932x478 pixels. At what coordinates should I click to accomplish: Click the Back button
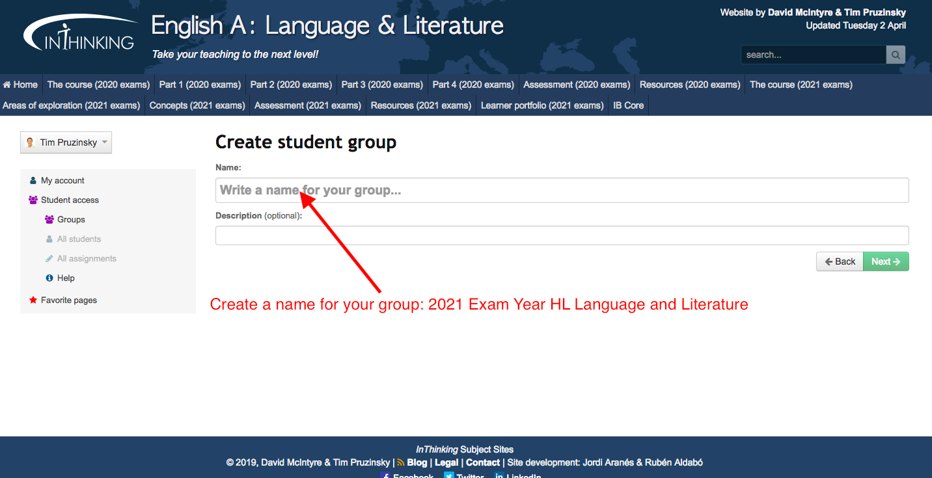(x=840, y=261)
